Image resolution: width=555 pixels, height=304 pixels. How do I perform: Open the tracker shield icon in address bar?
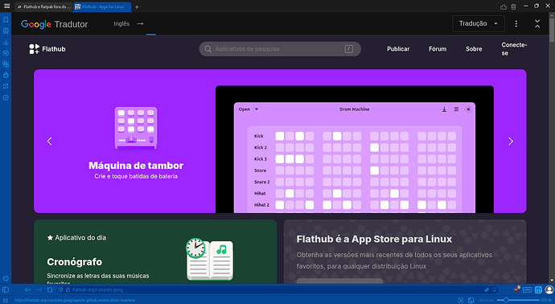(60, 290)
